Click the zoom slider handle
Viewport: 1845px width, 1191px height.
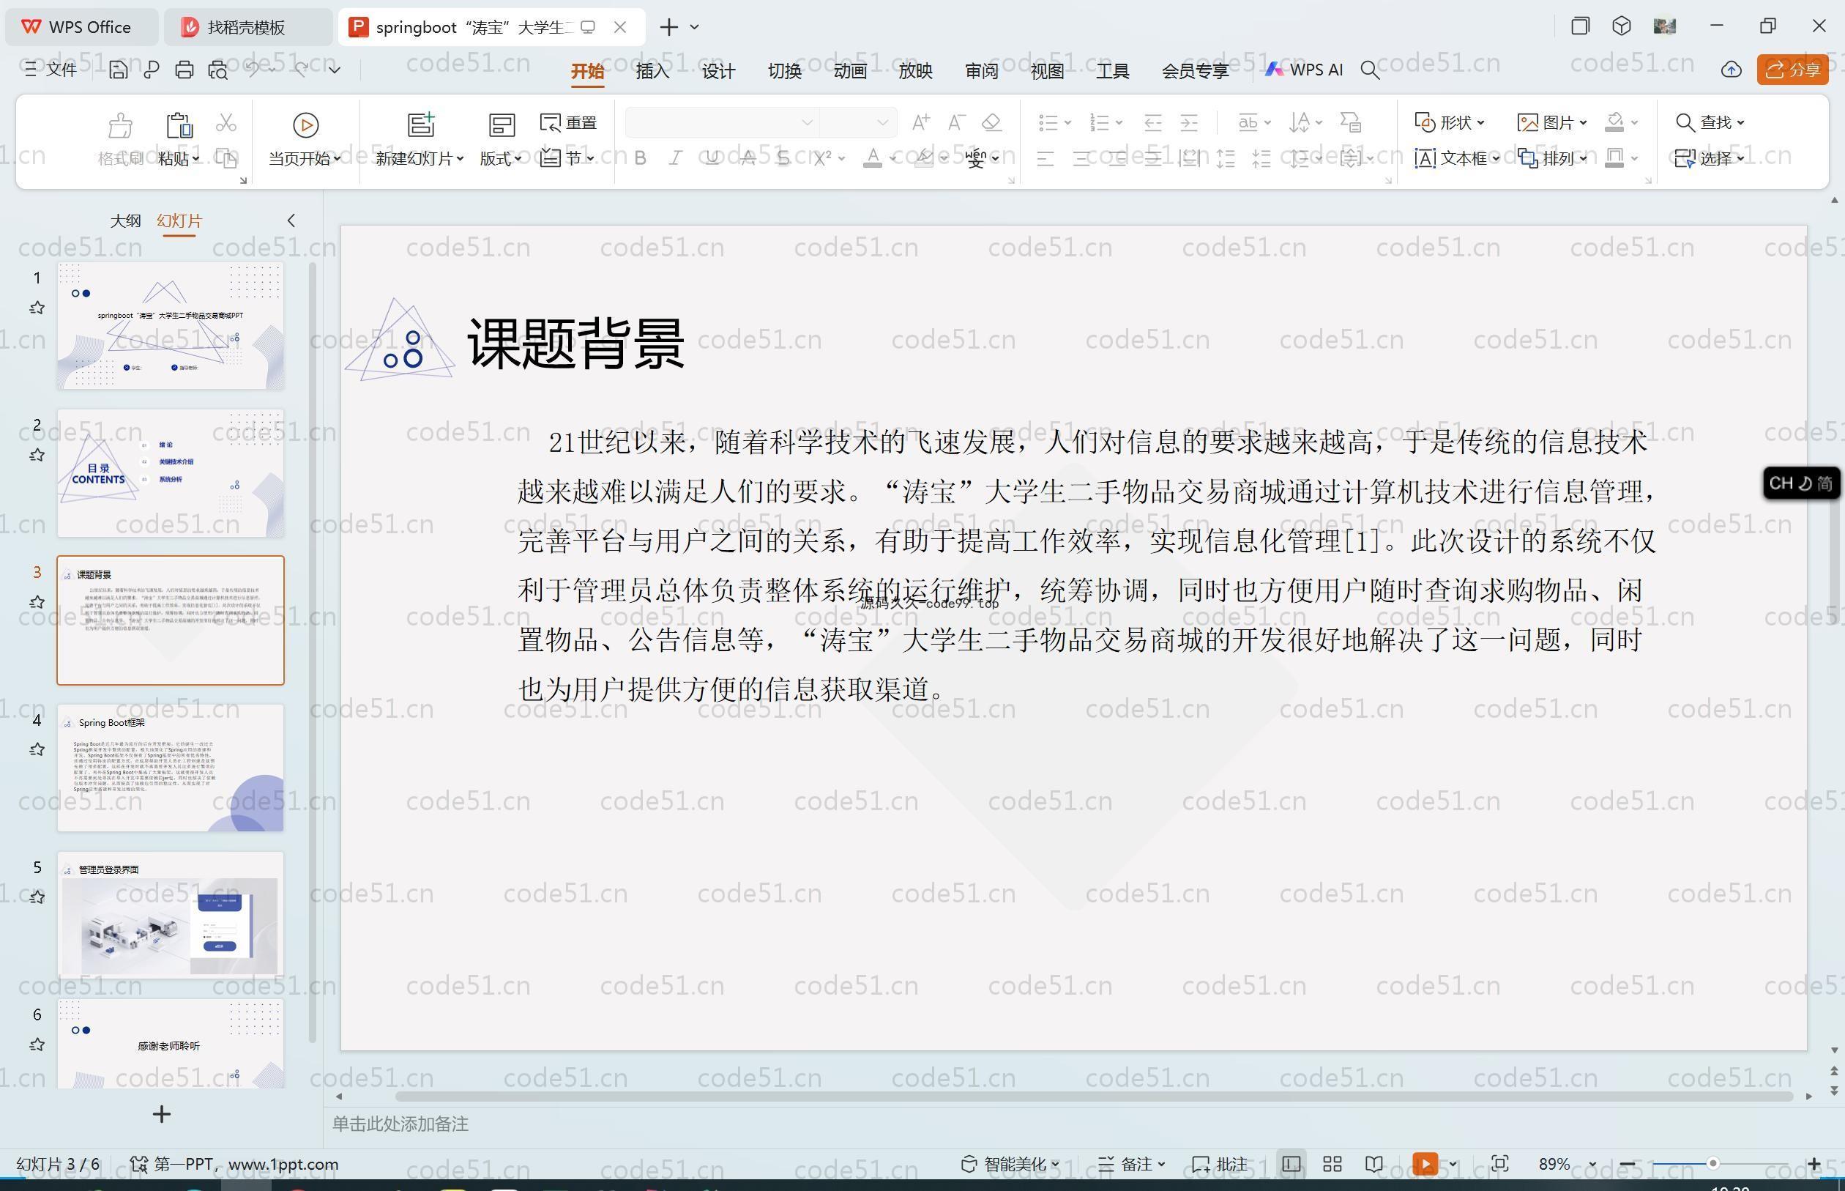click(1712, 1164)
